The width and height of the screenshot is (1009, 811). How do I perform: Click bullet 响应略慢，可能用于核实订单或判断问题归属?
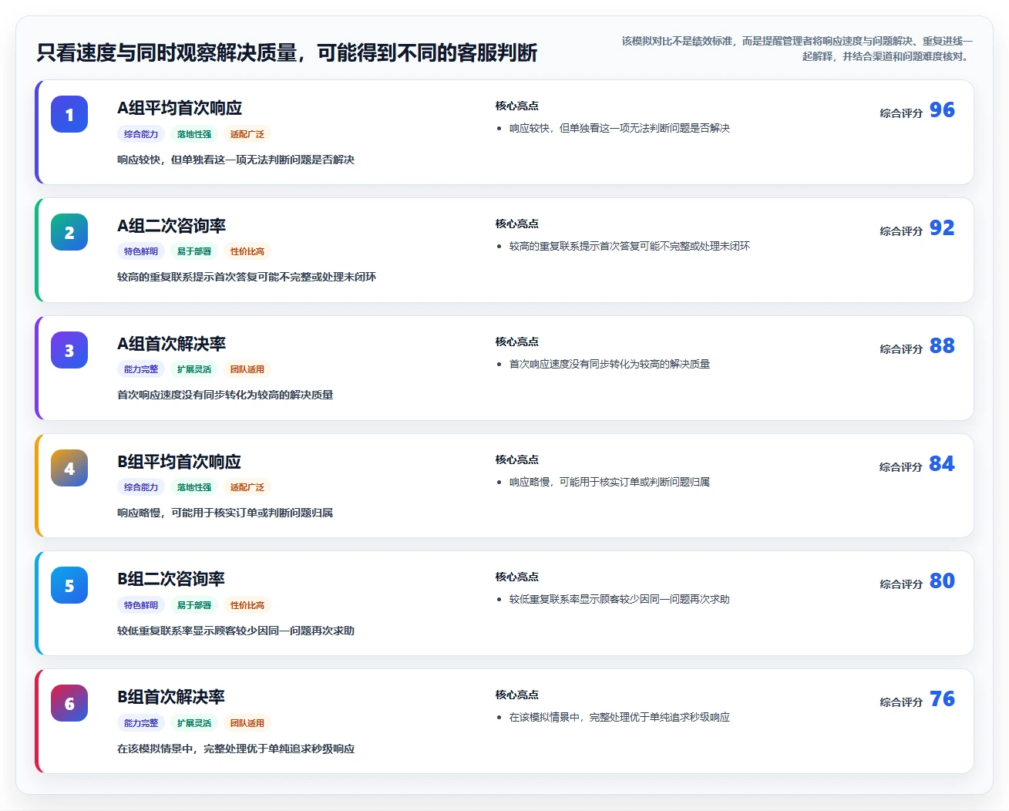pyautogui.click(x=610, y=483)
